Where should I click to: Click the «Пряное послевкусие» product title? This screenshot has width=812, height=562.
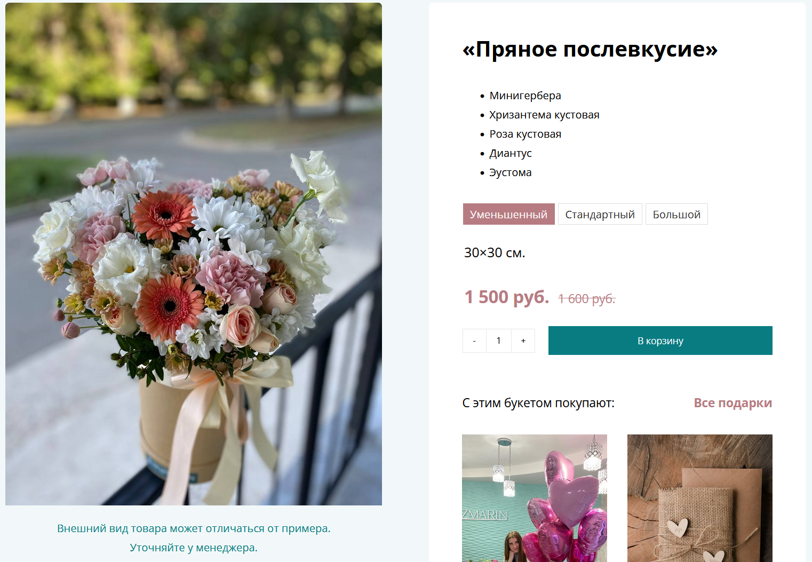tap(590, 49)
